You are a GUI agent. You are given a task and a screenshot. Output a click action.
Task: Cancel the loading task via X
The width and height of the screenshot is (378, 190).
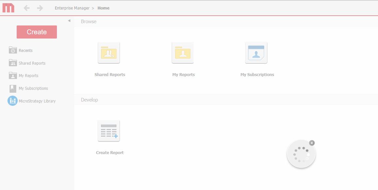312,143
